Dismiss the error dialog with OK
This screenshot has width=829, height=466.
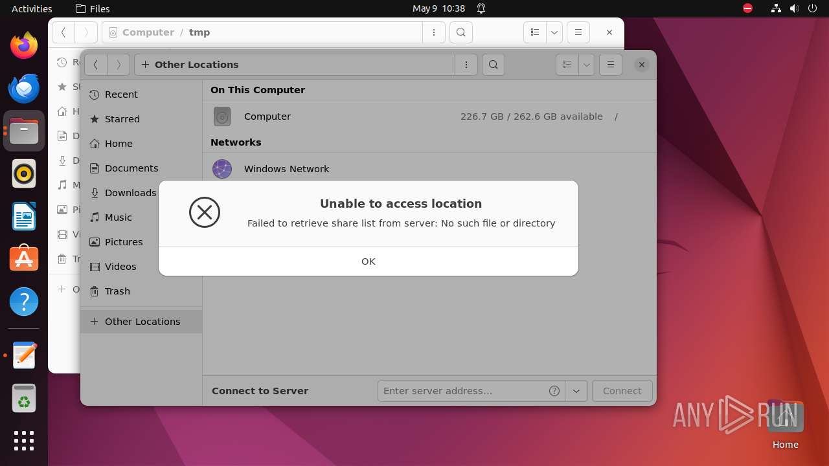tap(368, 261)
